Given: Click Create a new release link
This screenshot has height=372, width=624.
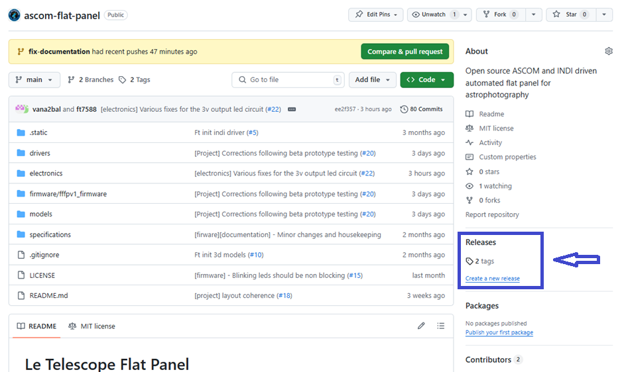Looking at the screenshot, I should [492, 279].
